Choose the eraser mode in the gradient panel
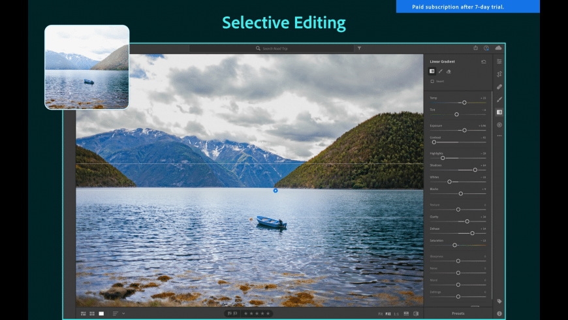The width and height of the screenshot is (568, 320). (x=449, y=71)
